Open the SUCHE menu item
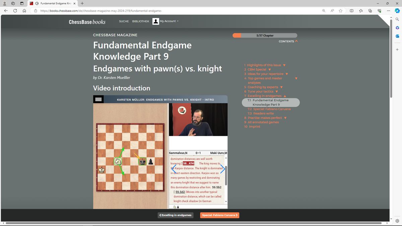The image size is (402, 226). point(124,21)
